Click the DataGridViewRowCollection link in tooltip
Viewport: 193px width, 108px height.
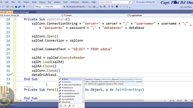click(131, 79)
